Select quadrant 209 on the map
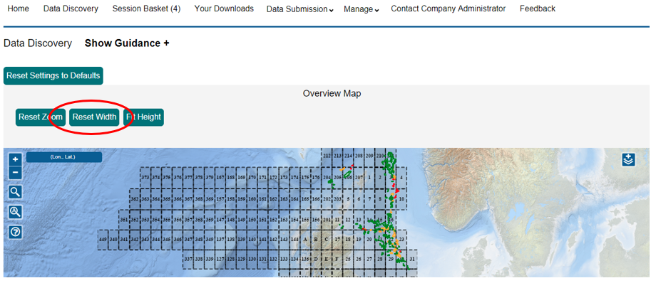The width and height of the screenshot is (651, 283). tap(369, 156)
